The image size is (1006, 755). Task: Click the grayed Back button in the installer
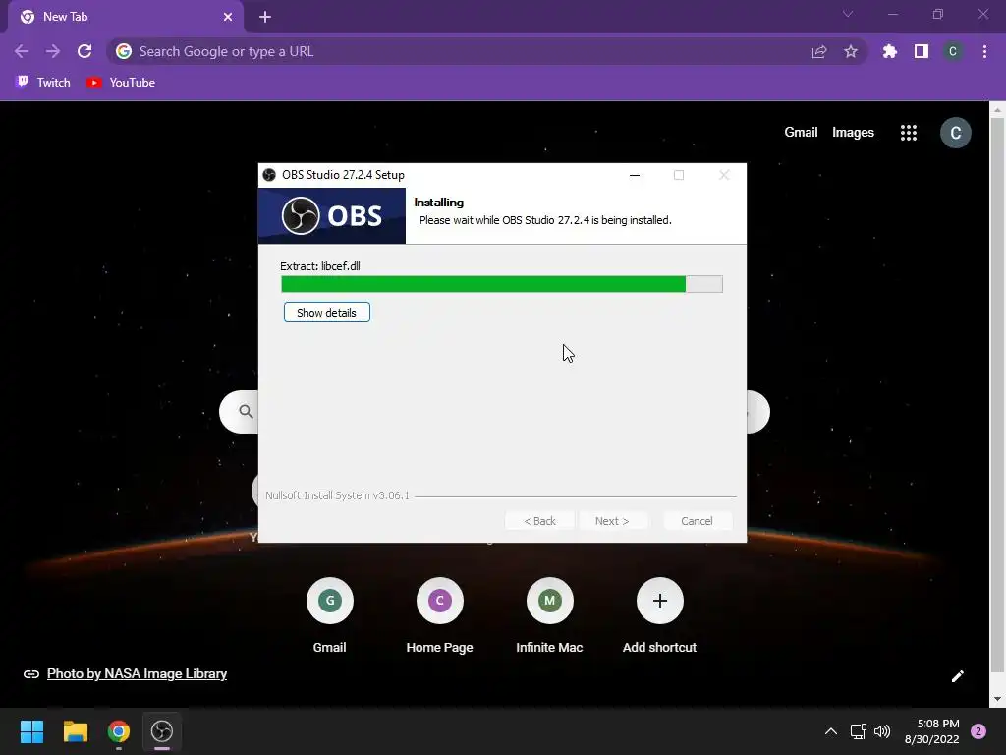[539, 521]
